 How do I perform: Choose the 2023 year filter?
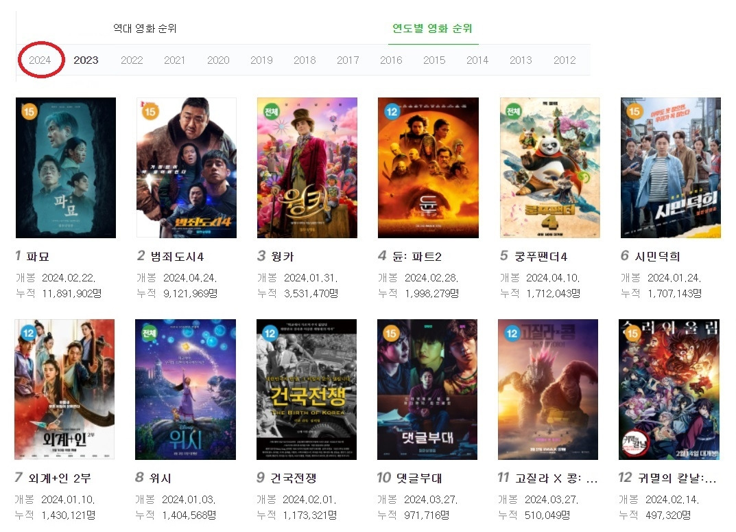tap(86, 60)
